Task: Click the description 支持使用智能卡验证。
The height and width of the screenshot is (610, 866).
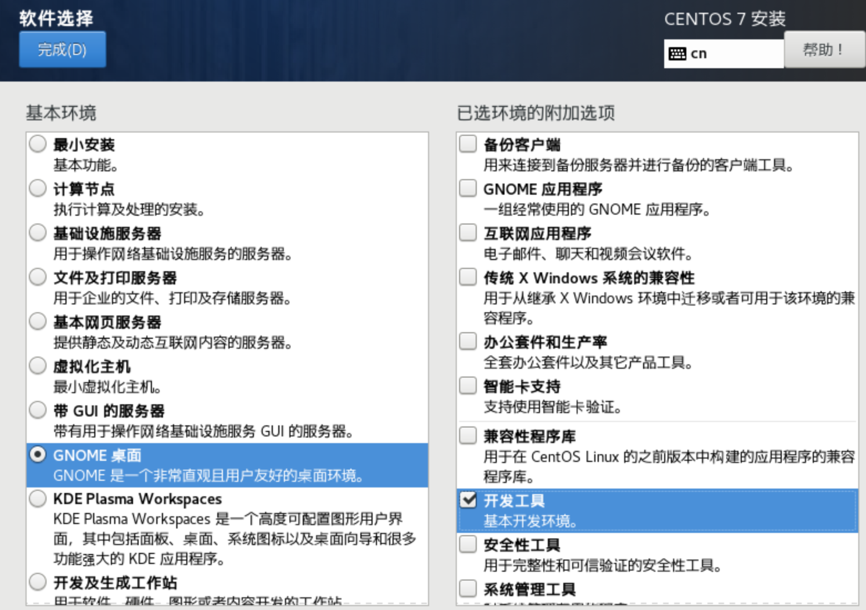Action: [x=552, y=407]
